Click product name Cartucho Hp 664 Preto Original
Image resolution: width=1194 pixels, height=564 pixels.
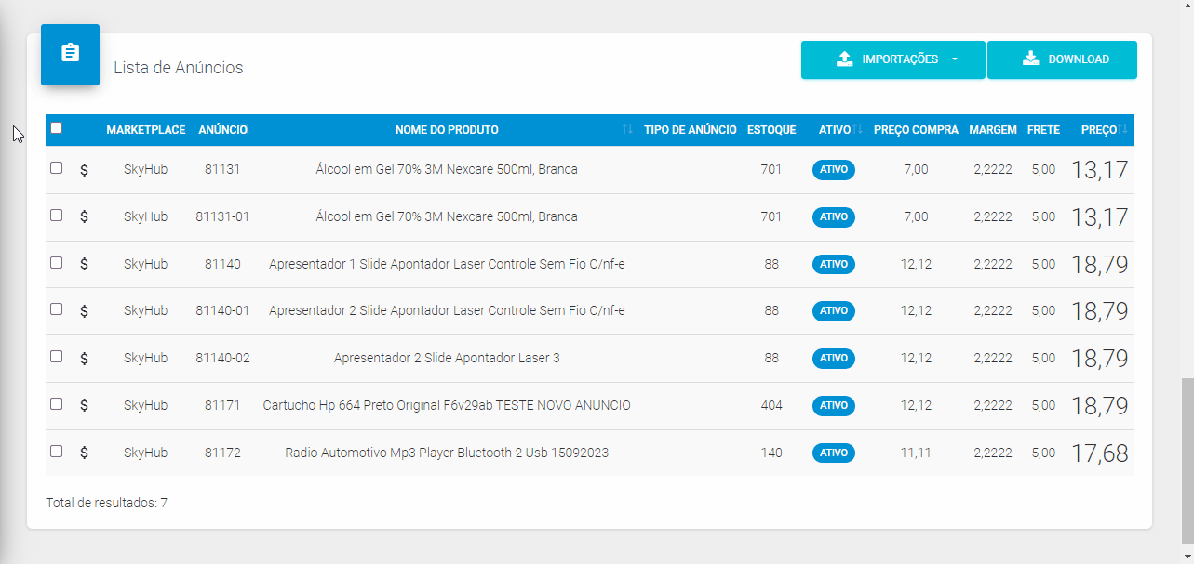coord(447,405)
